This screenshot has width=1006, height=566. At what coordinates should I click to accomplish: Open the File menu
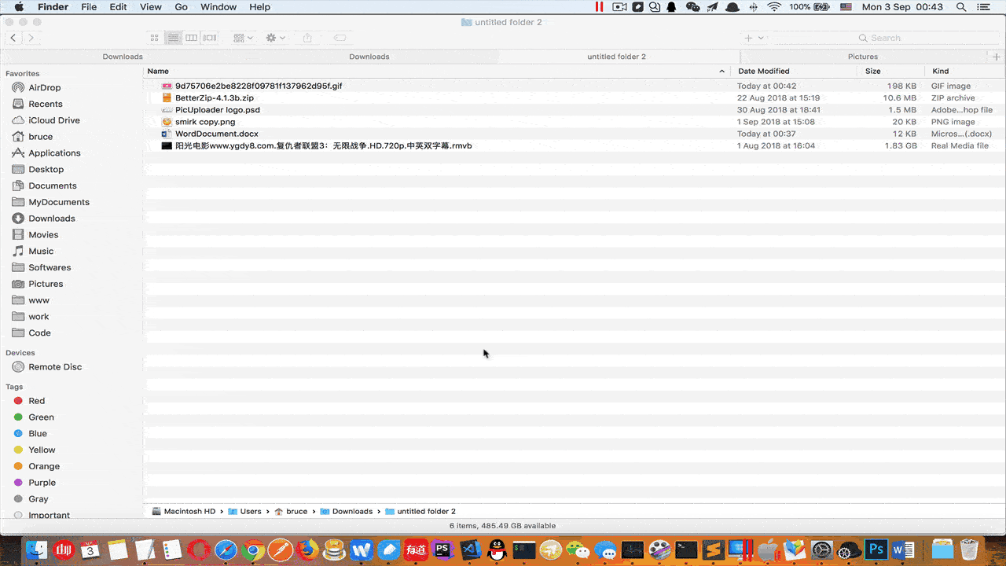[89, 7]
